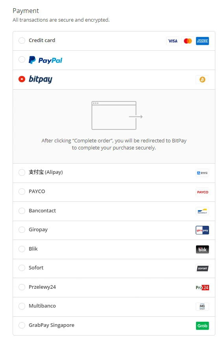The height and width of the screenshot is (343, 224).
Task: Select the Credit card radio button
Action: 22,41
